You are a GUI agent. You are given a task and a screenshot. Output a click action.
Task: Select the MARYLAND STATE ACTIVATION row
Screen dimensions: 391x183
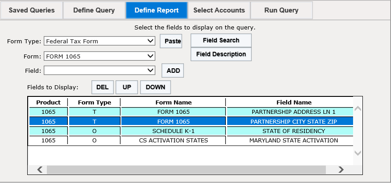[191, 140]
